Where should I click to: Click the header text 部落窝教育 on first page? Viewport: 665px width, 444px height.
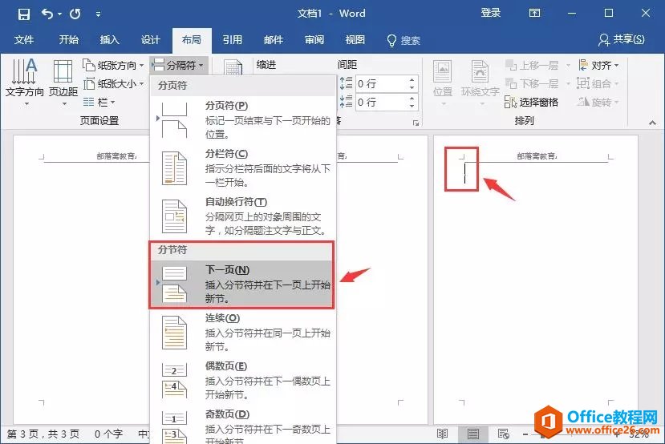(116, 156)
